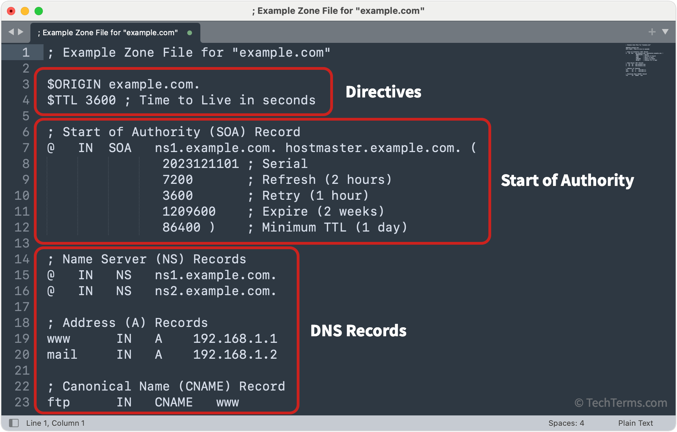Click the forward tab navigation arrow
Image resolution: width=677 pixels, height=432 pixels.
(21, 32)
